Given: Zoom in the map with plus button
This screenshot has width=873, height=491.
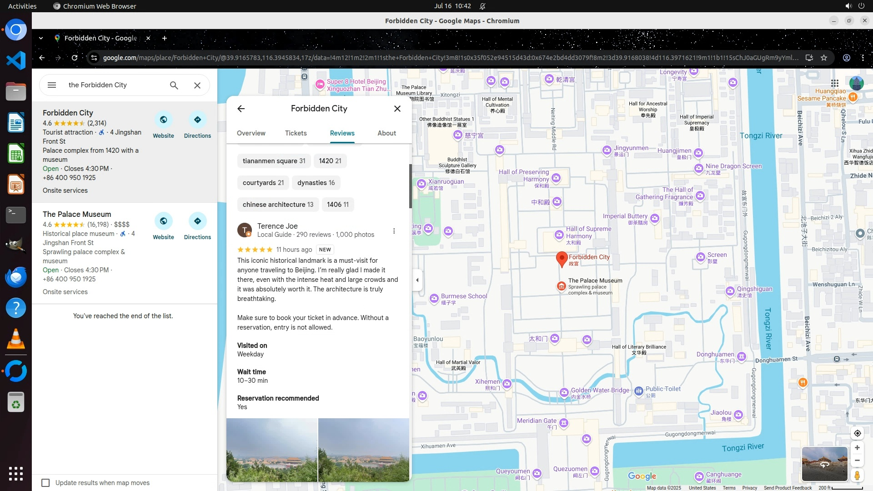Looking at the screenshot, I should click(857, 448).
